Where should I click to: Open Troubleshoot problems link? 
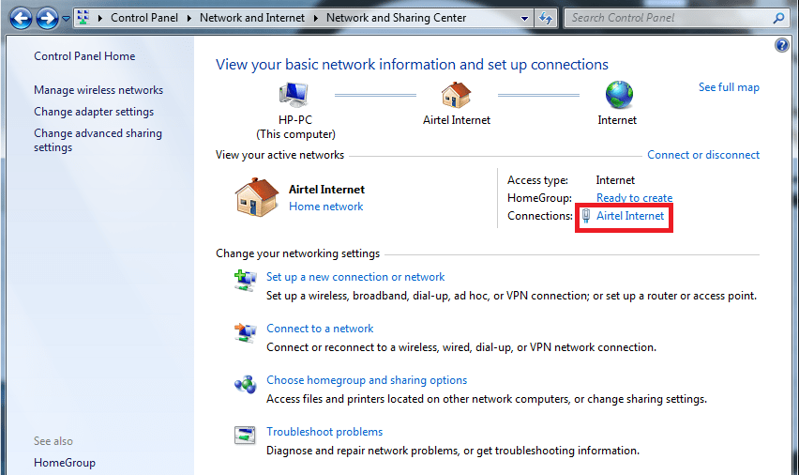324,432
